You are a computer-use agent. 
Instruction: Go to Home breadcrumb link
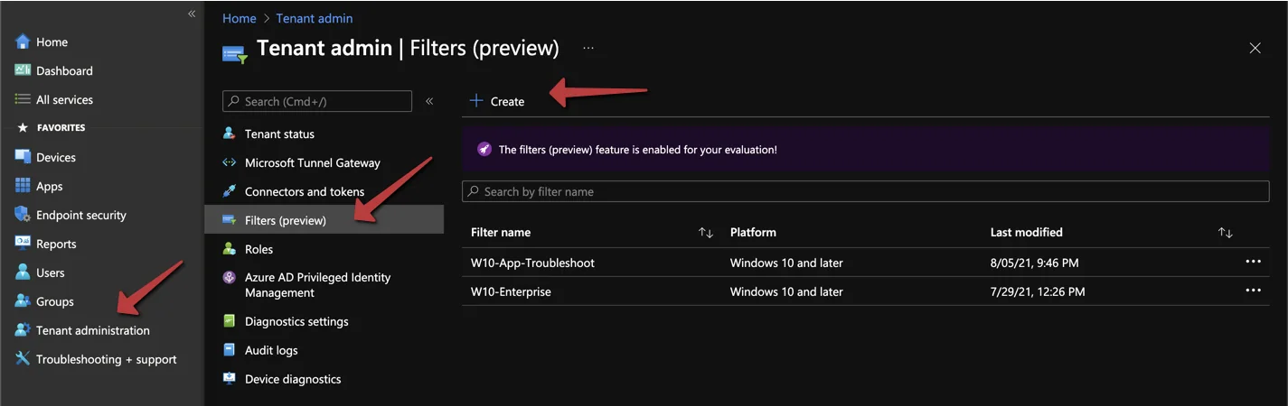(x=240, y=18)
